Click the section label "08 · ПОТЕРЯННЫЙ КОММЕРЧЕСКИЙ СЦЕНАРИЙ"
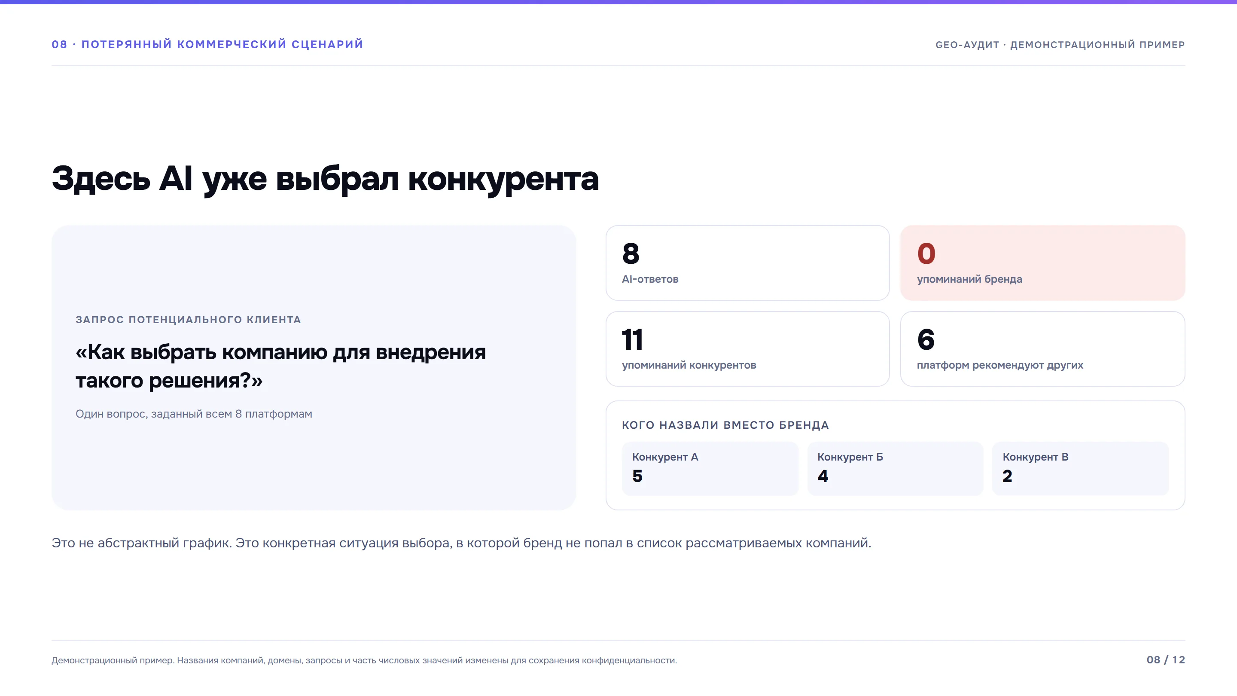The height and width of the screenshot is (696, 1237). (207, 44)
